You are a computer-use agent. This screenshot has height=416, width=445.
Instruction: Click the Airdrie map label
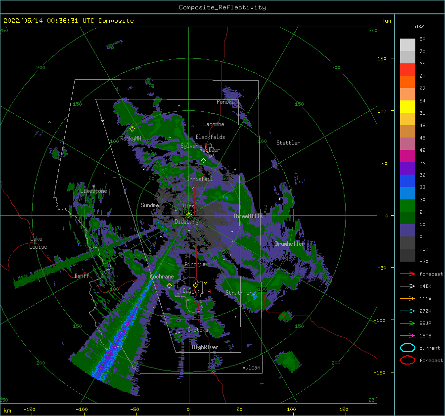coord(195,264)
